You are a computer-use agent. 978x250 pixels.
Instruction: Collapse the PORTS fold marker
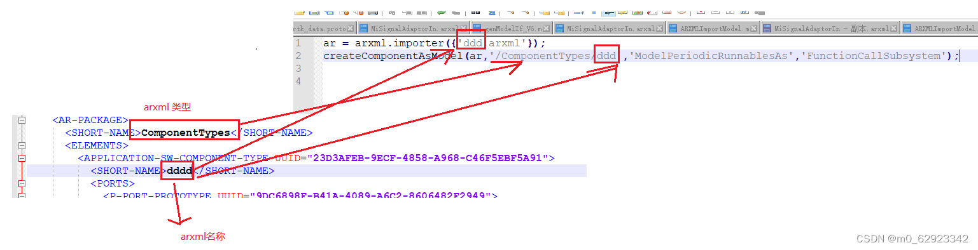(x=22, y=183)
